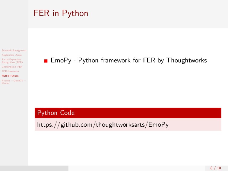Click the empty header band right of title
The width and height of the screenshot is (228, 171).
coord(158,14)
